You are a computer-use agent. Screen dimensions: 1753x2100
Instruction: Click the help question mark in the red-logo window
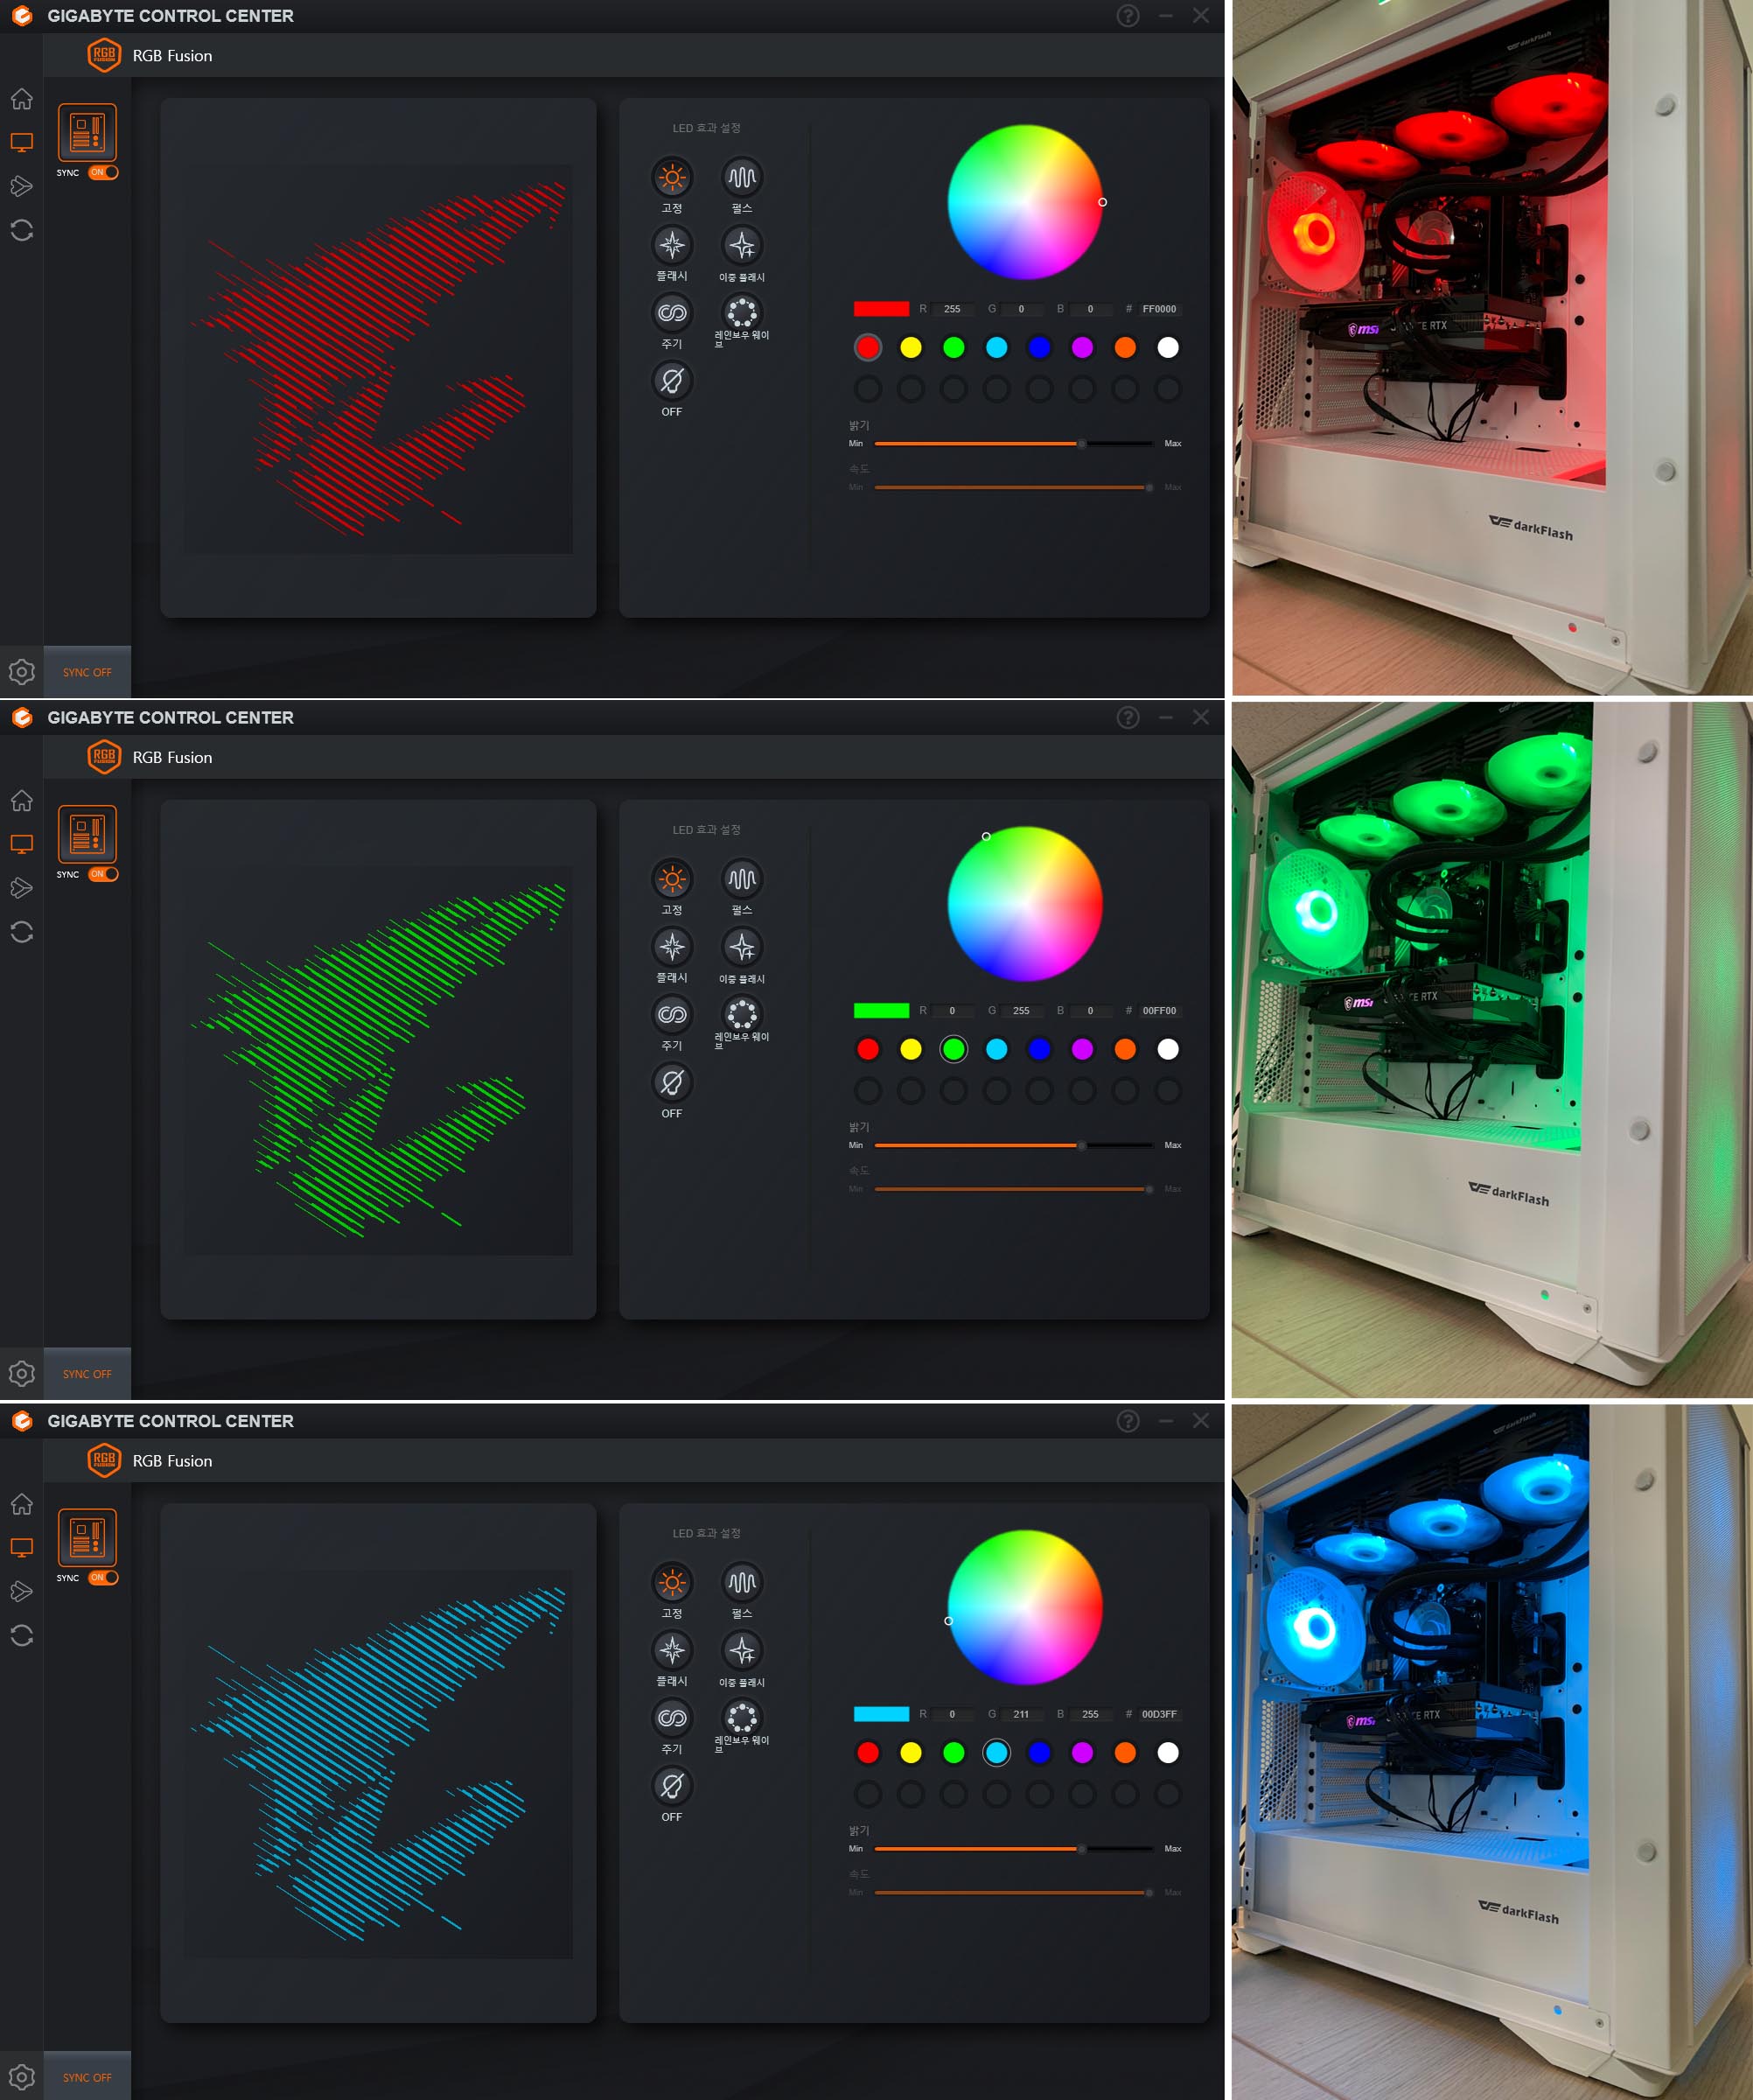[x=1128, y=16]
